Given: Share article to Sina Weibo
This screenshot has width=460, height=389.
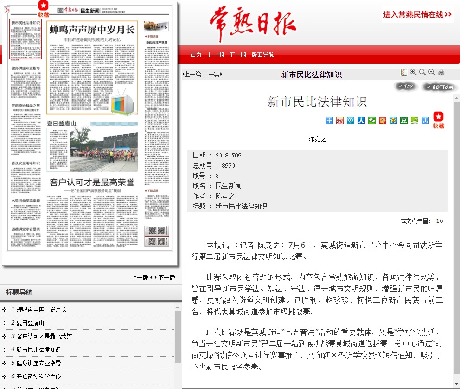Looking at the screenshot, I should pyautogui.click(x=340, y=120).
